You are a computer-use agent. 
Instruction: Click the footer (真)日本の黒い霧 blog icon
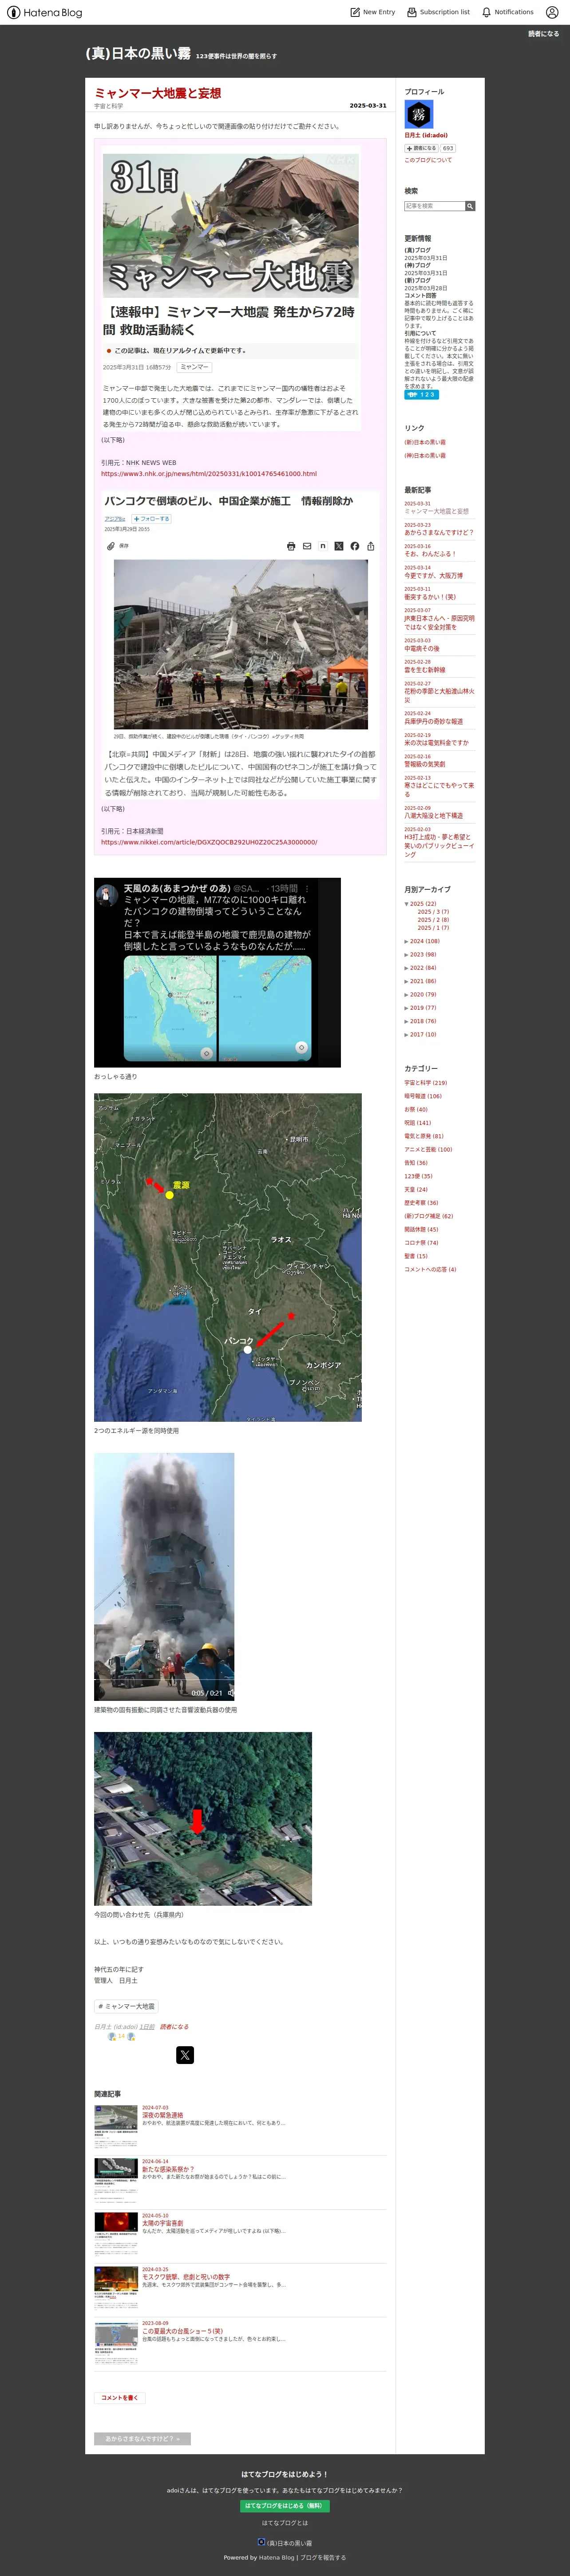[x=261, y=2542]
